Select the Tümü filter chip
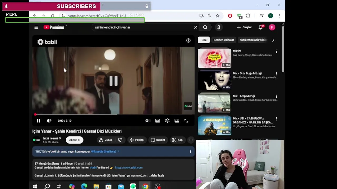Viewport: 337px width, 189px height. point(204,40)
